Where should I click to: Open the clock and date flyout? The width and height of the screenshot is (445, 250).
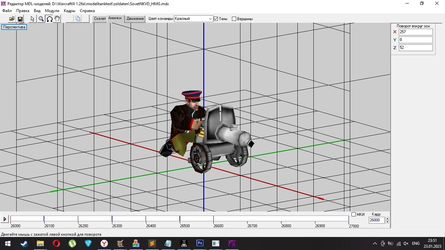coord(432,243)
